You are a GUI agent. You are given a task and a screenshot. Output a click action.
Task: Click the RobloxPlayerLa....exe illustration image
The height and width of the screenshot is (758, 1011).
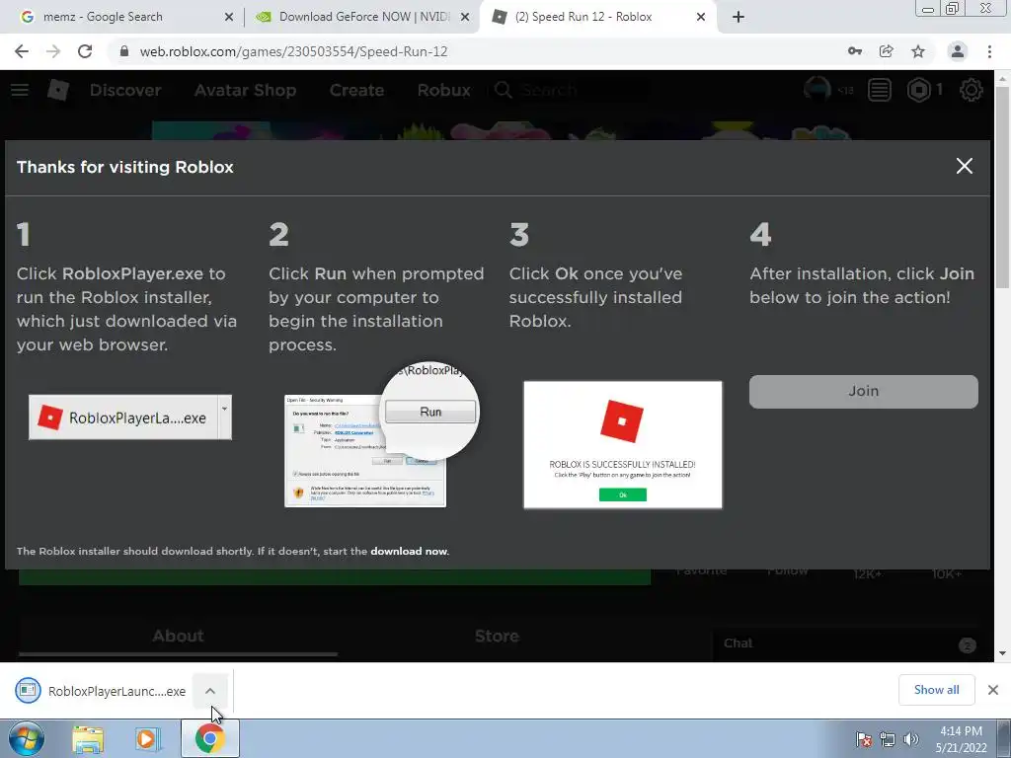click(x=130, y=417)
